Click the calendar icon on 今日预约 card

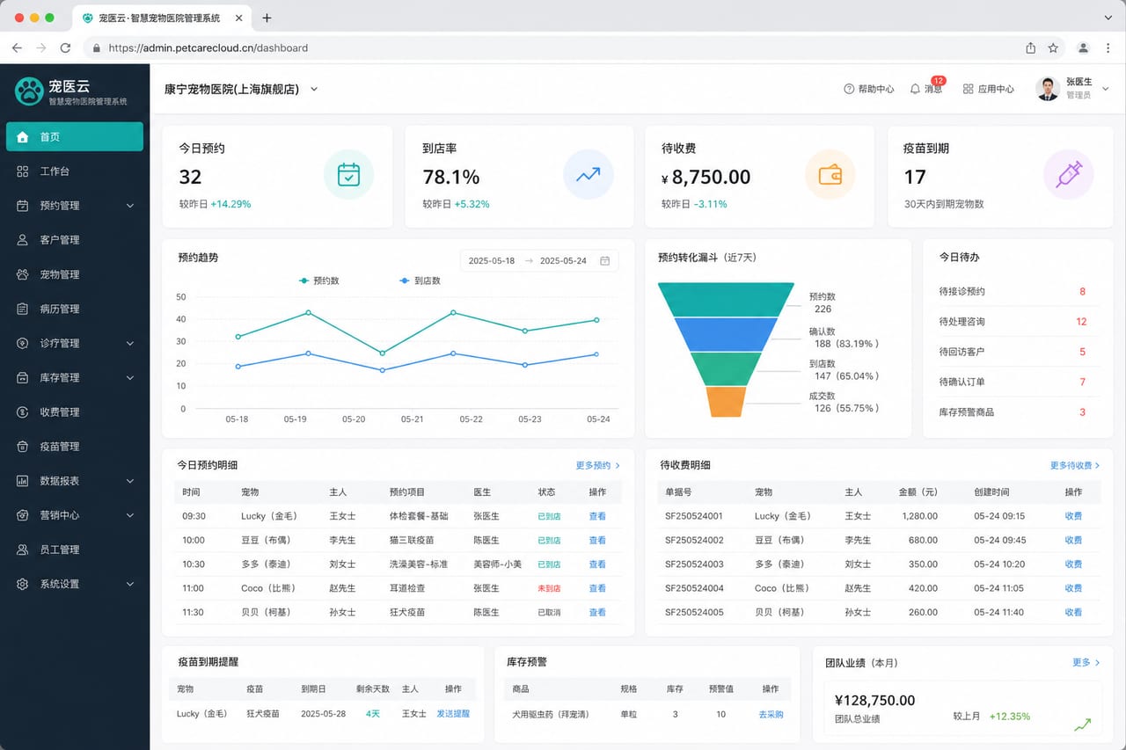click(348, 174)
